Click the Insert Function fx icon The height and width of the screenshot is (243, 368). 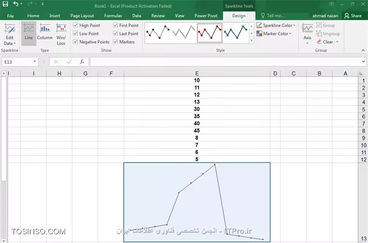(x=81, y=62)
